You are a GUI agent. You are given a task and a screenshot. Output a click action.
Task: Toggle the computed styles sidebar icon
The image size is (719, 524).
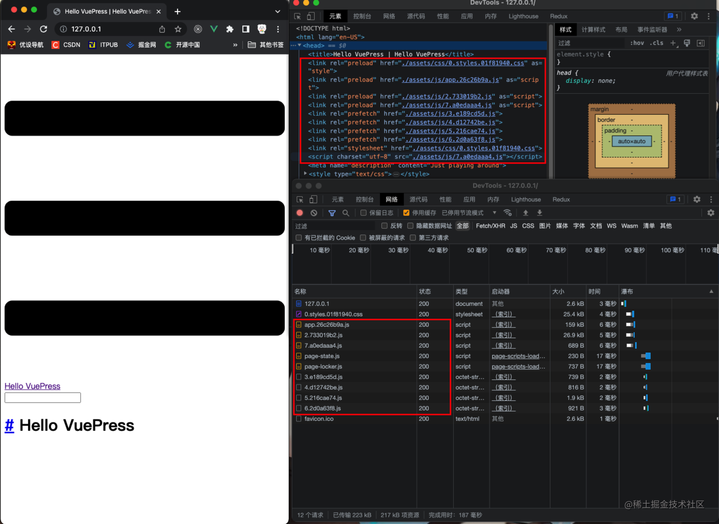pyautogui.click(x=701, y=43)
